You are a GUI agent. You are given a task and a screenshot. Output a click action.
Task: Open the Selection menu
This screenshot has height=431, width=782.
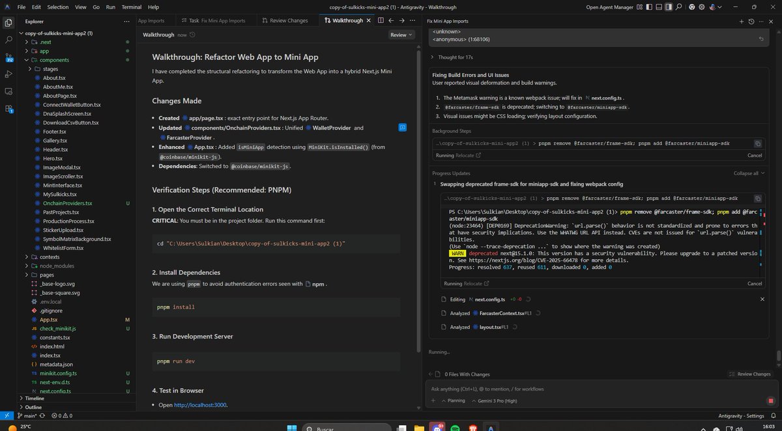click(58, 7)
